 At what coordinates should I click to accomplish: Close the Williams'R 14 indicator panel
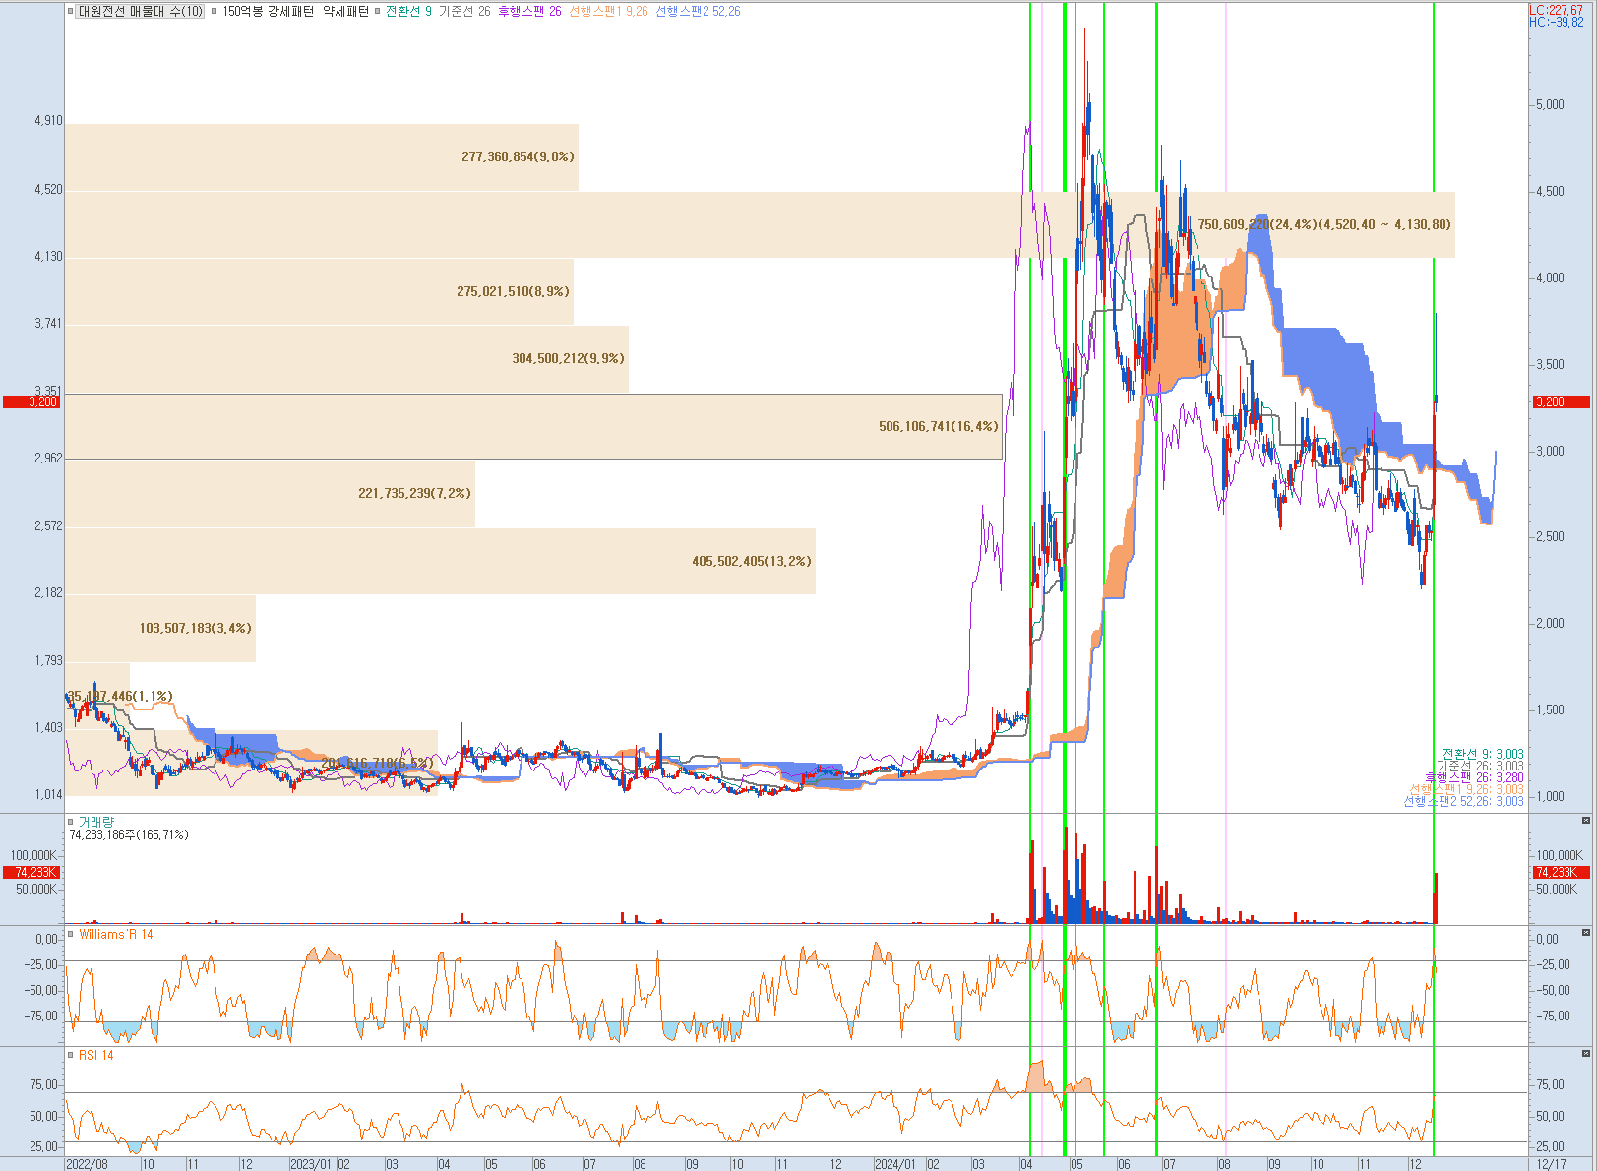(x=1585, y=933)
